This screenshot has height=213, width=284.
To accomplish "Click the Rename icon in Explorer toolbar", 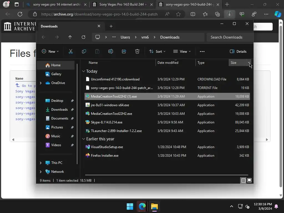I will [x=111, y=51].
